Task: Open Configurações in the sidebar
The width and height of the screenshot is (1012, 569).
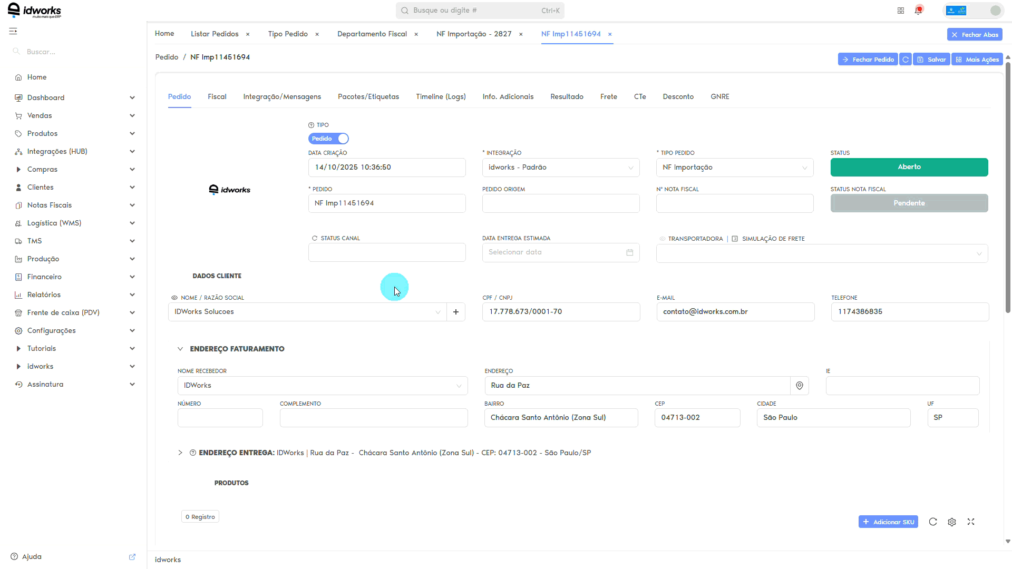Action: click(x=74, y=330)
